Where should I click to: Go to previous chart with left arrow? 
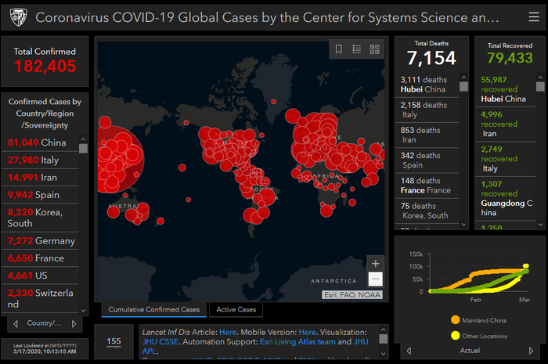pyautogui.click(x=408, y=350)
